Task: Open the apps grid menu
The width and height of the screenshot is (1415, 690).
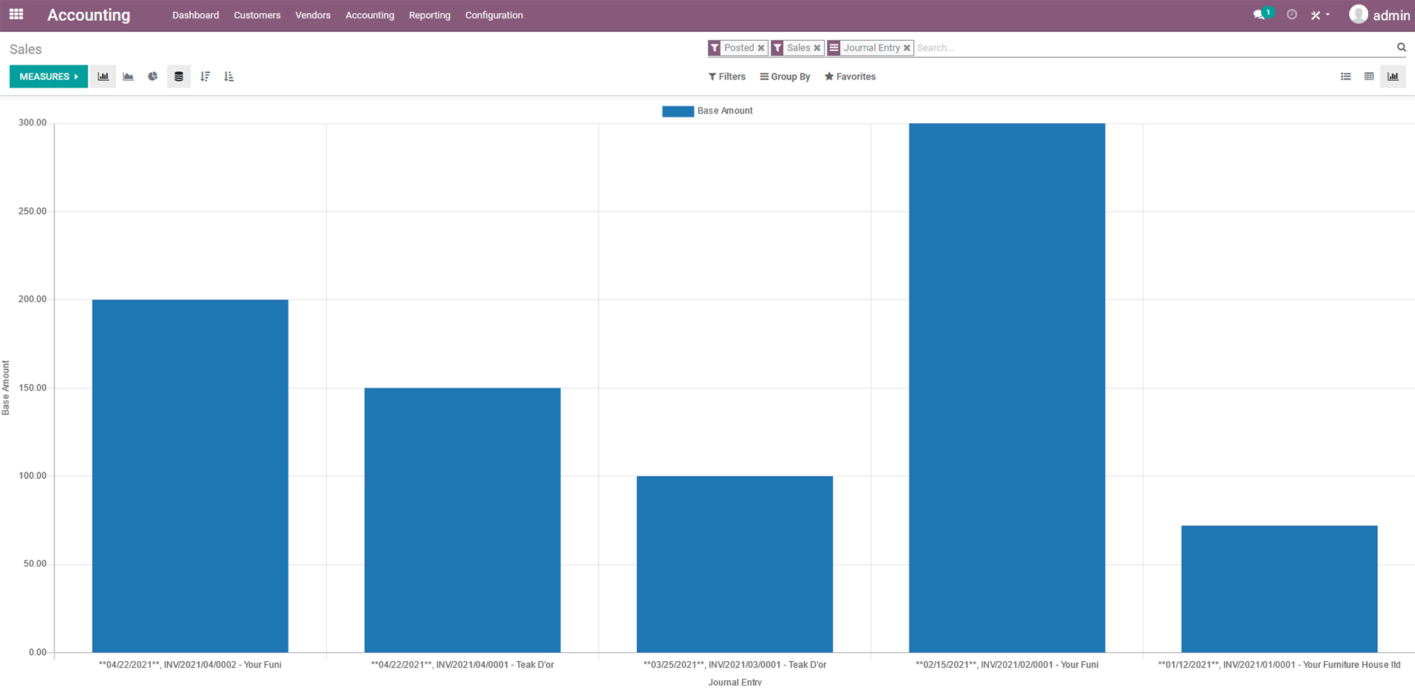Action: click(x=16, y=15)
